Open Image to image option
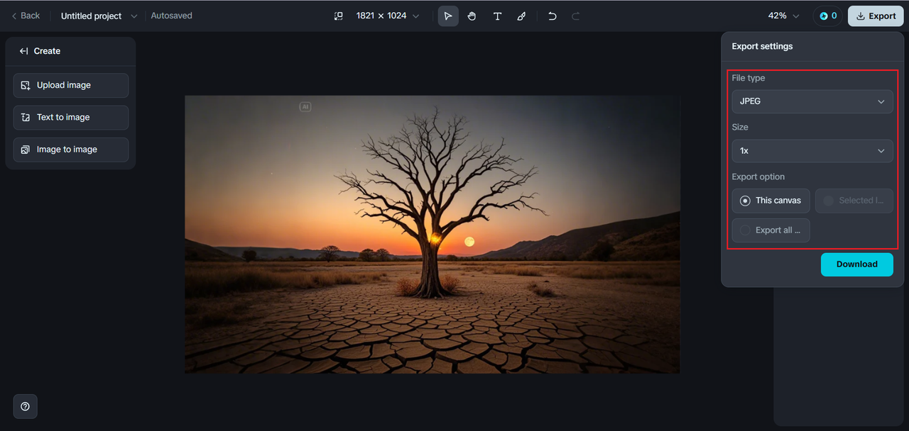This screenshot has height=431, width=909. (x=71, y=150)
